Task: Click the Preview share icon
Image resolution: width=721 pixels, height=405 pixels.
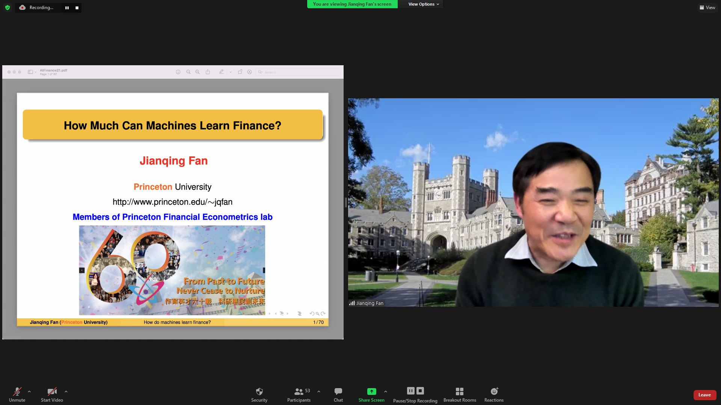Action: tap(208, 72)
